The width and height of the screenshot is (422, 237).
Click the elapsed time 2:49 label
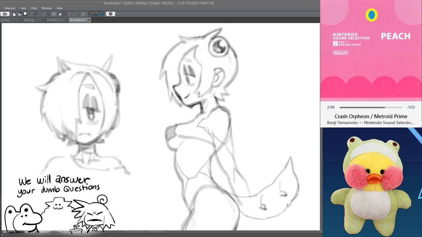pyautogui.click(x=331, y=107)
